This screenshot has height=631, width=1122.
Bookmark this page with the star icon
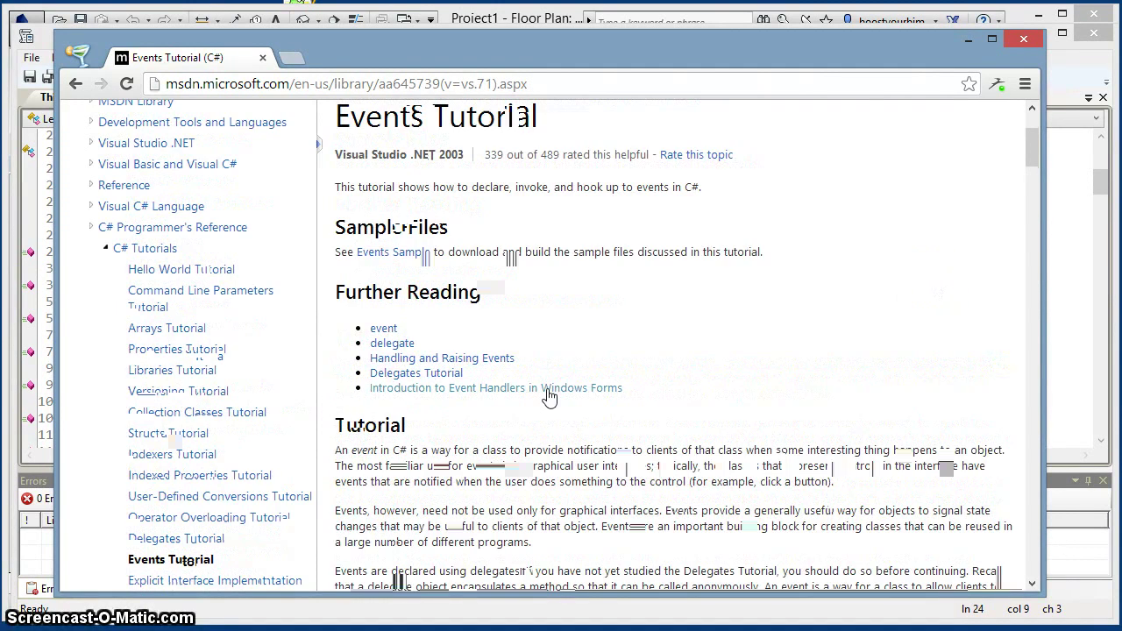point(969,84)
